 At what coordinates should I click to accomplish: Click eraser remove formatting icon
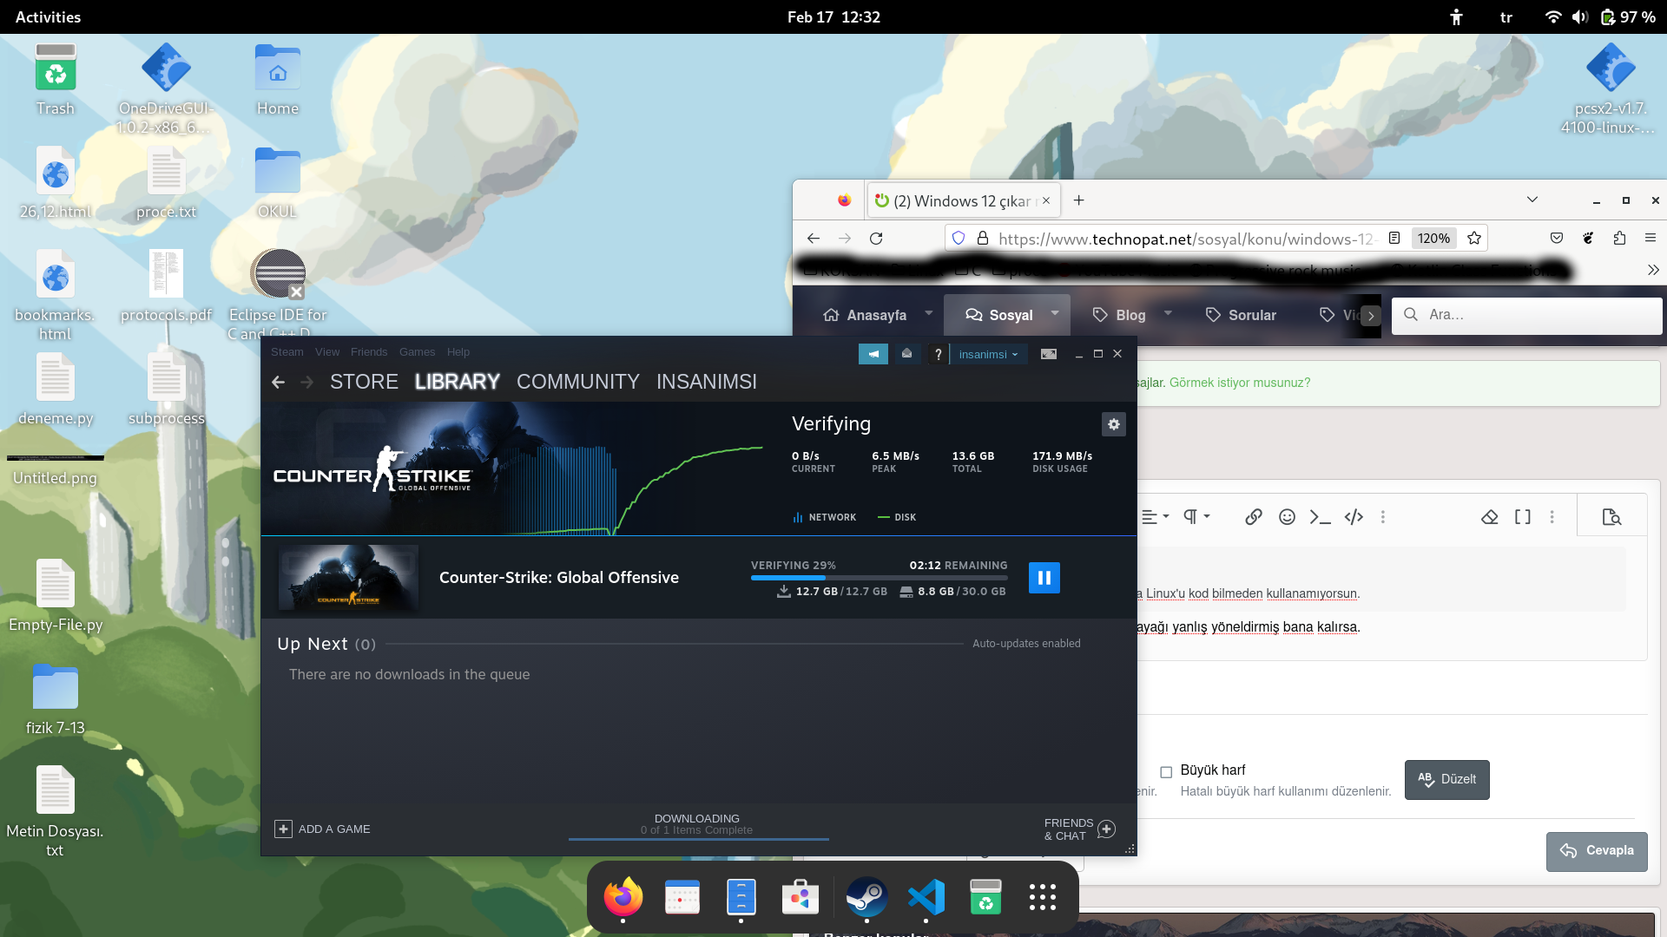1489,517
